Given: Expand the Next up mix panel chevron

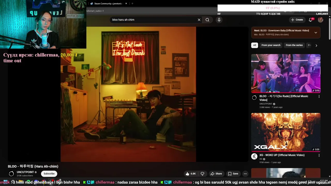Looking at the screenshot, I should (x=316, y=33).
